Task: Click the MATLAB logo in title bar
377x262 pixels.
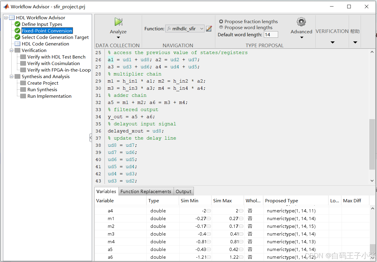Action: tap(6, 7)
